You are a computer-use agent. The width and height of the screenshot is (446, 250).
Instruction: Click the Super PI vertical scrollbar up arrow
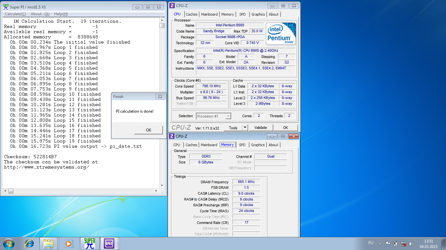point(162,20)
